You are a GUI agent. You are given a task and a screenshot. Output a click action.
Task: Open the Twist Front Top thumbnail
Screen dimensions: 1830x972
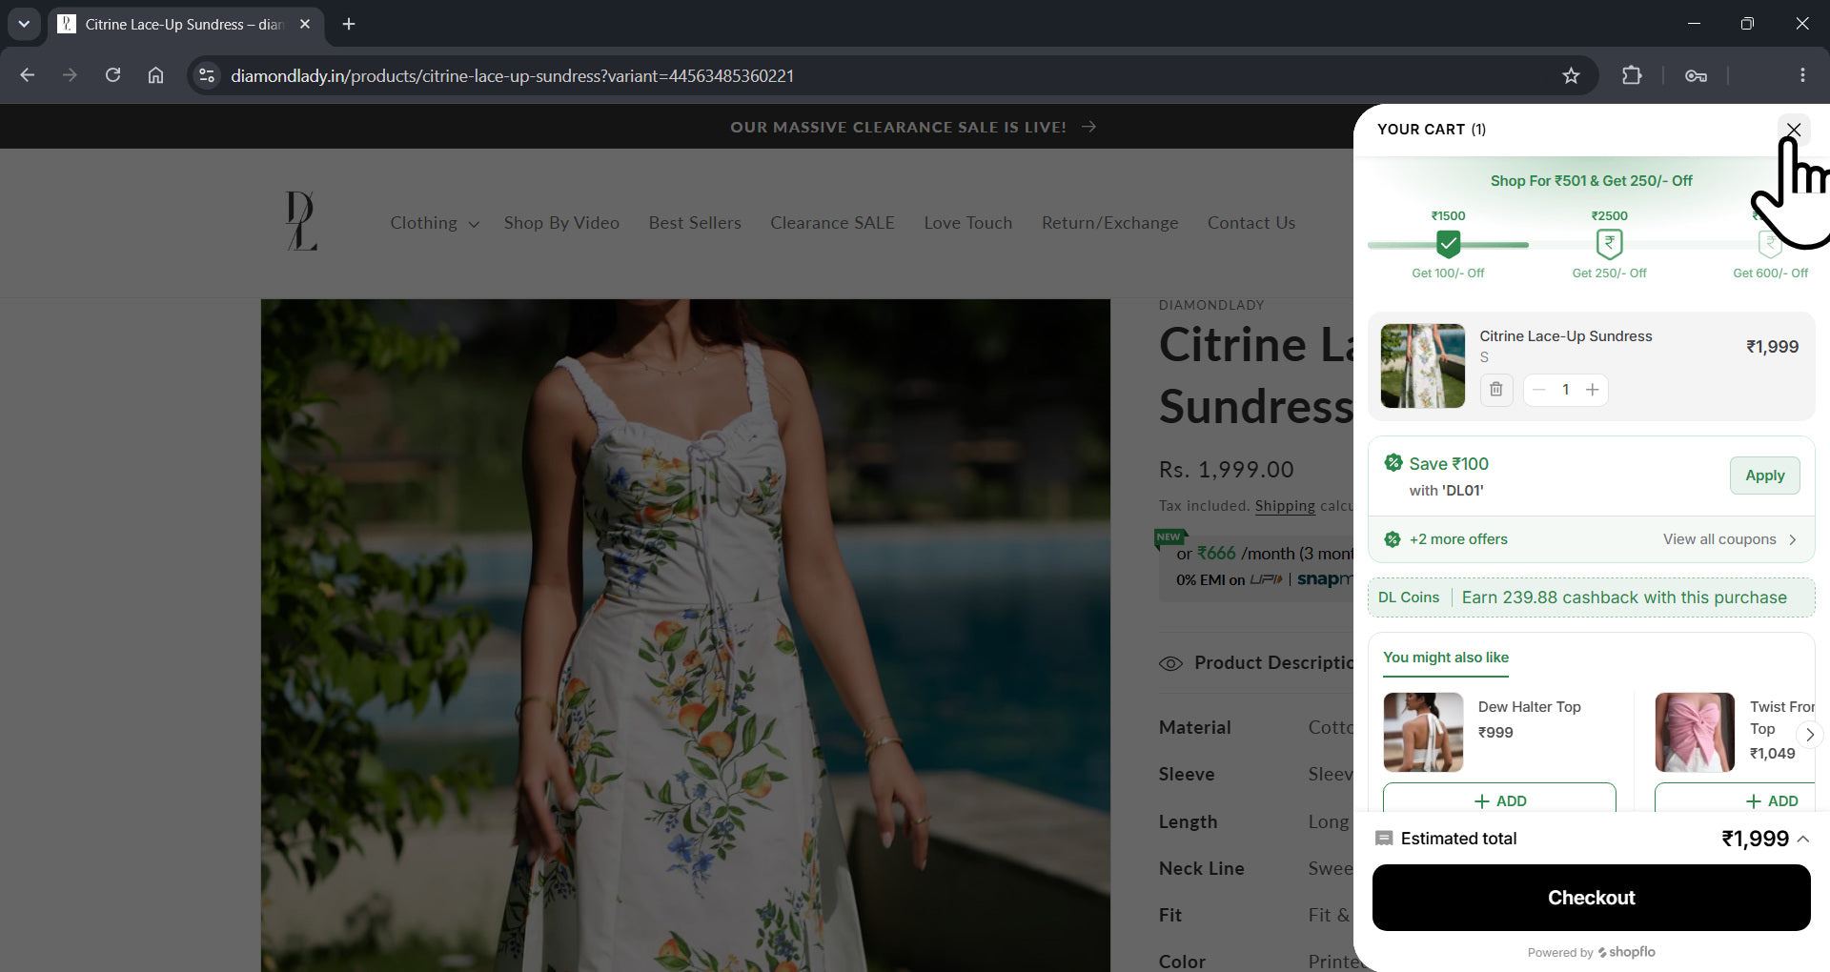(x=1695, y=732)
